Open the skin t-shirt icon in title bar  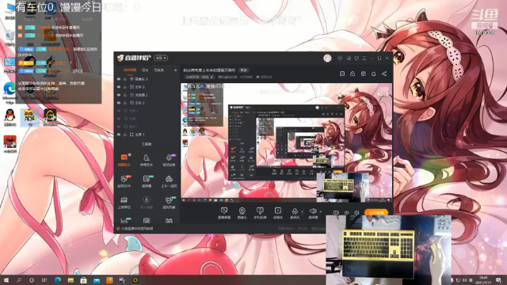pyautogui.click(x=356, y=58)
